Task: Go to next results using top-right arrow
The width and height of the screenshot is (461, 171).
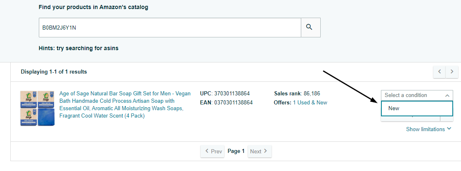Action: click(x=452, y=72)
